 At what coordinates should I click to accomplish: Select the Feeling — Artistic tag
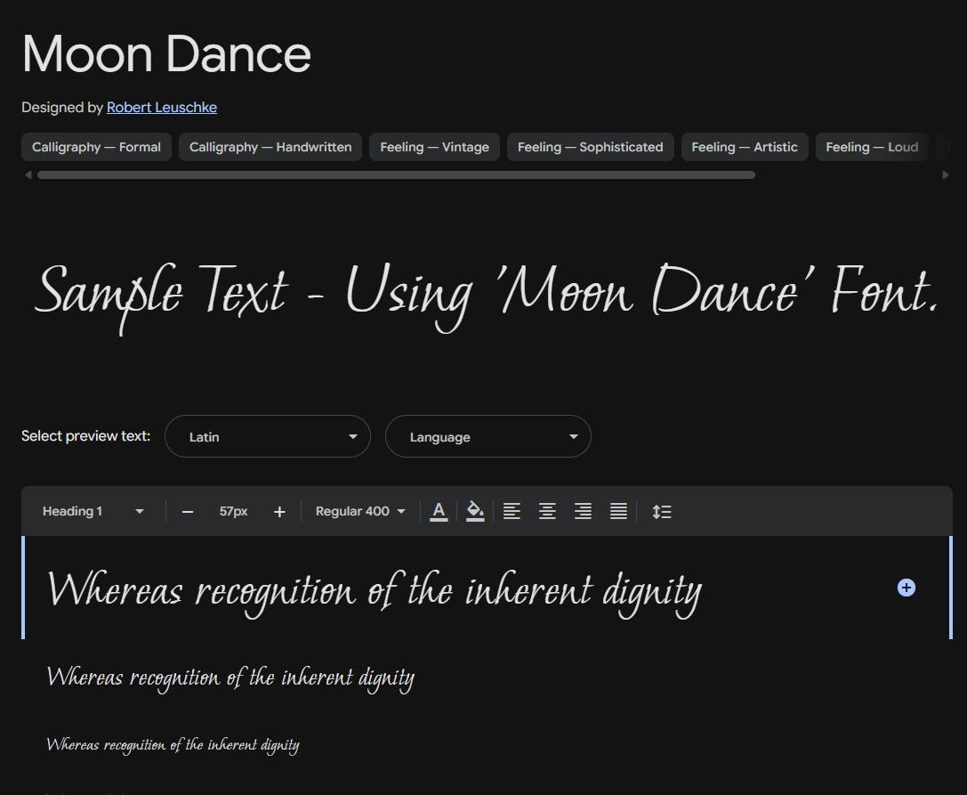point(745,147)
